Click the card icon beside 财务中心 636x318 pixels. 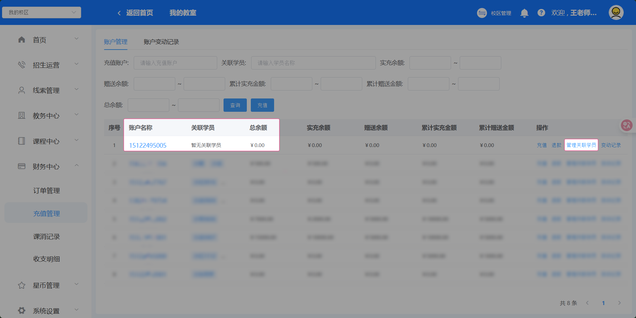point(22,166)
